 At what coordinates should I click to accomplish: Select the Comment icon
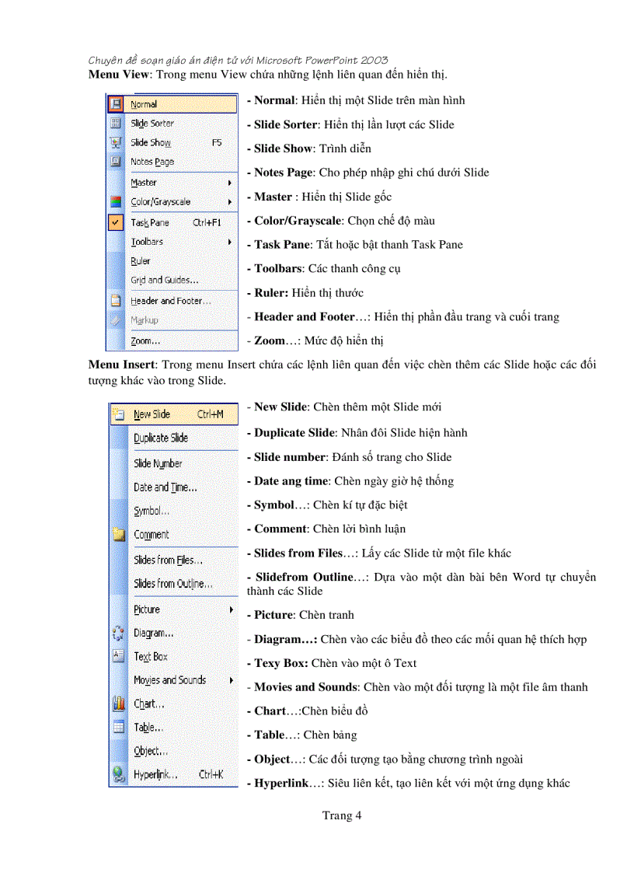click(117, 534)
